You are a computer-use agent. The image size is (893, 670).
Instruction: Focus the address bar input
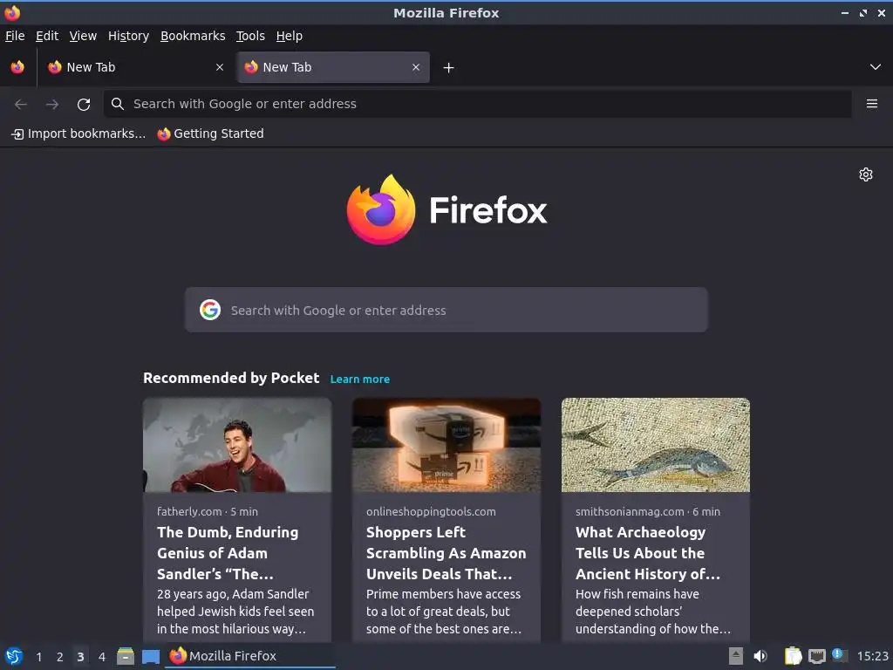pos(477,104)
